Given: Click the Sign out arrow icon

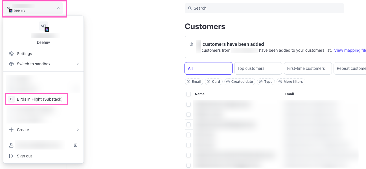Looking at the screenshot, I should coord(11,156).
